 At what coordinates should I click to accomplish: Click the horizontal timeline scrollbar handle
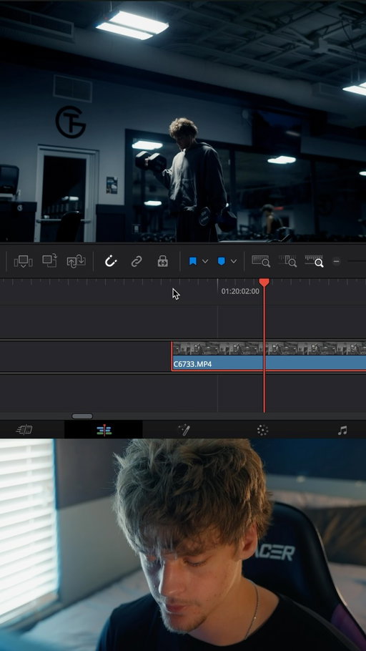82,416
